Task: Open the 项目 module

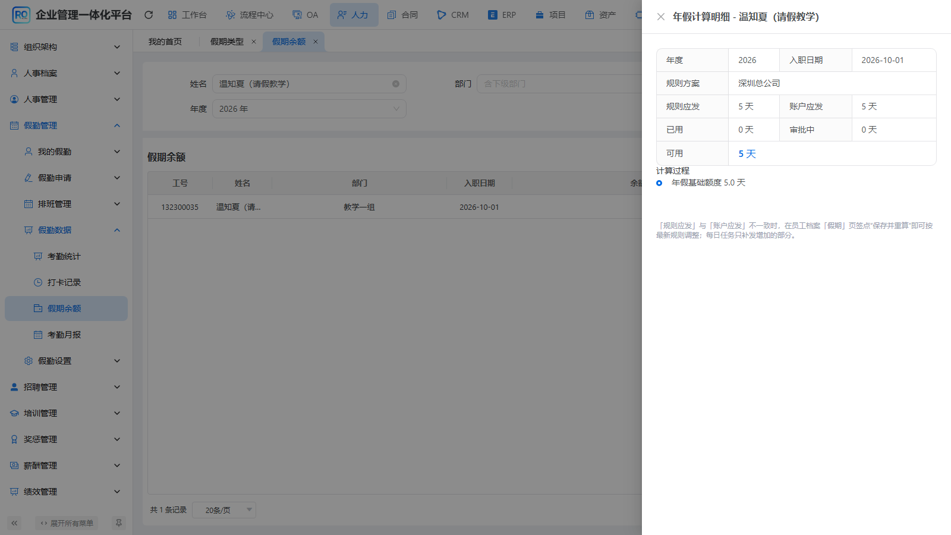Action: pos(550,15)
